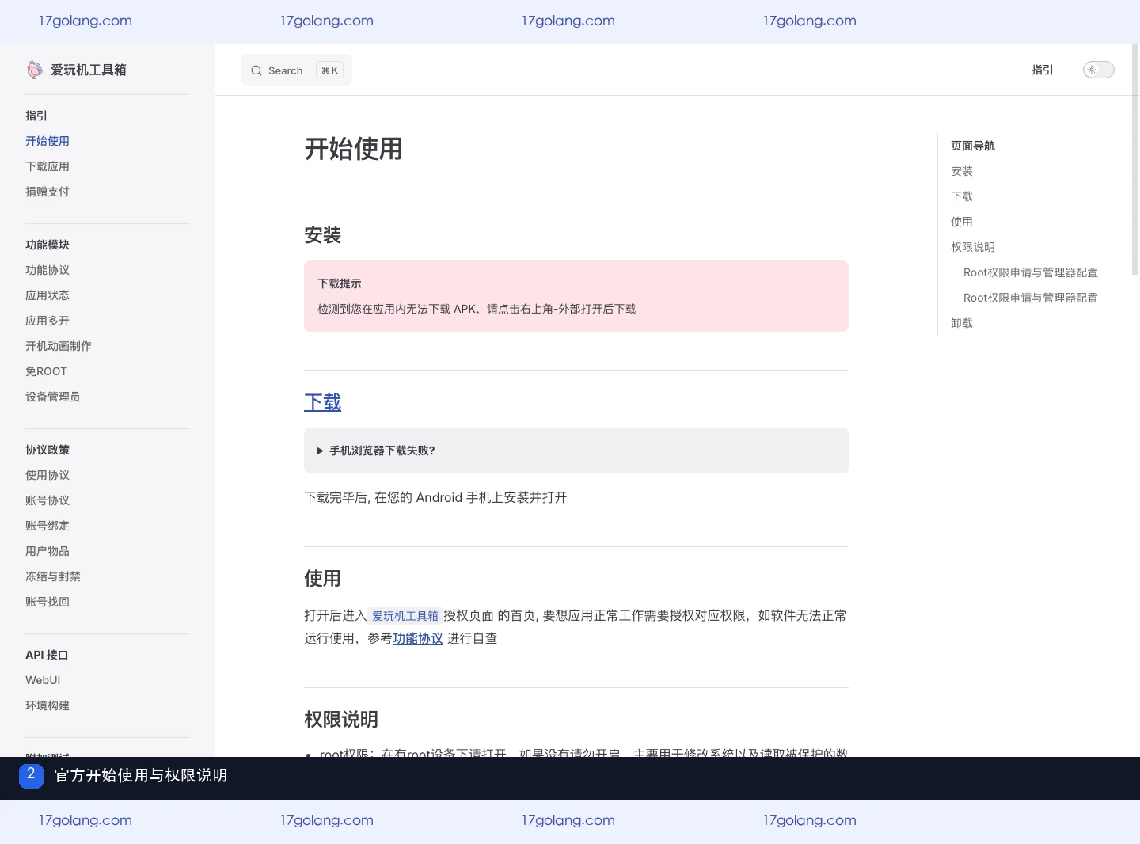Click the 开始使用 page heading
Viewport: 1140px width, 844px height.
[x=353, y=149]
